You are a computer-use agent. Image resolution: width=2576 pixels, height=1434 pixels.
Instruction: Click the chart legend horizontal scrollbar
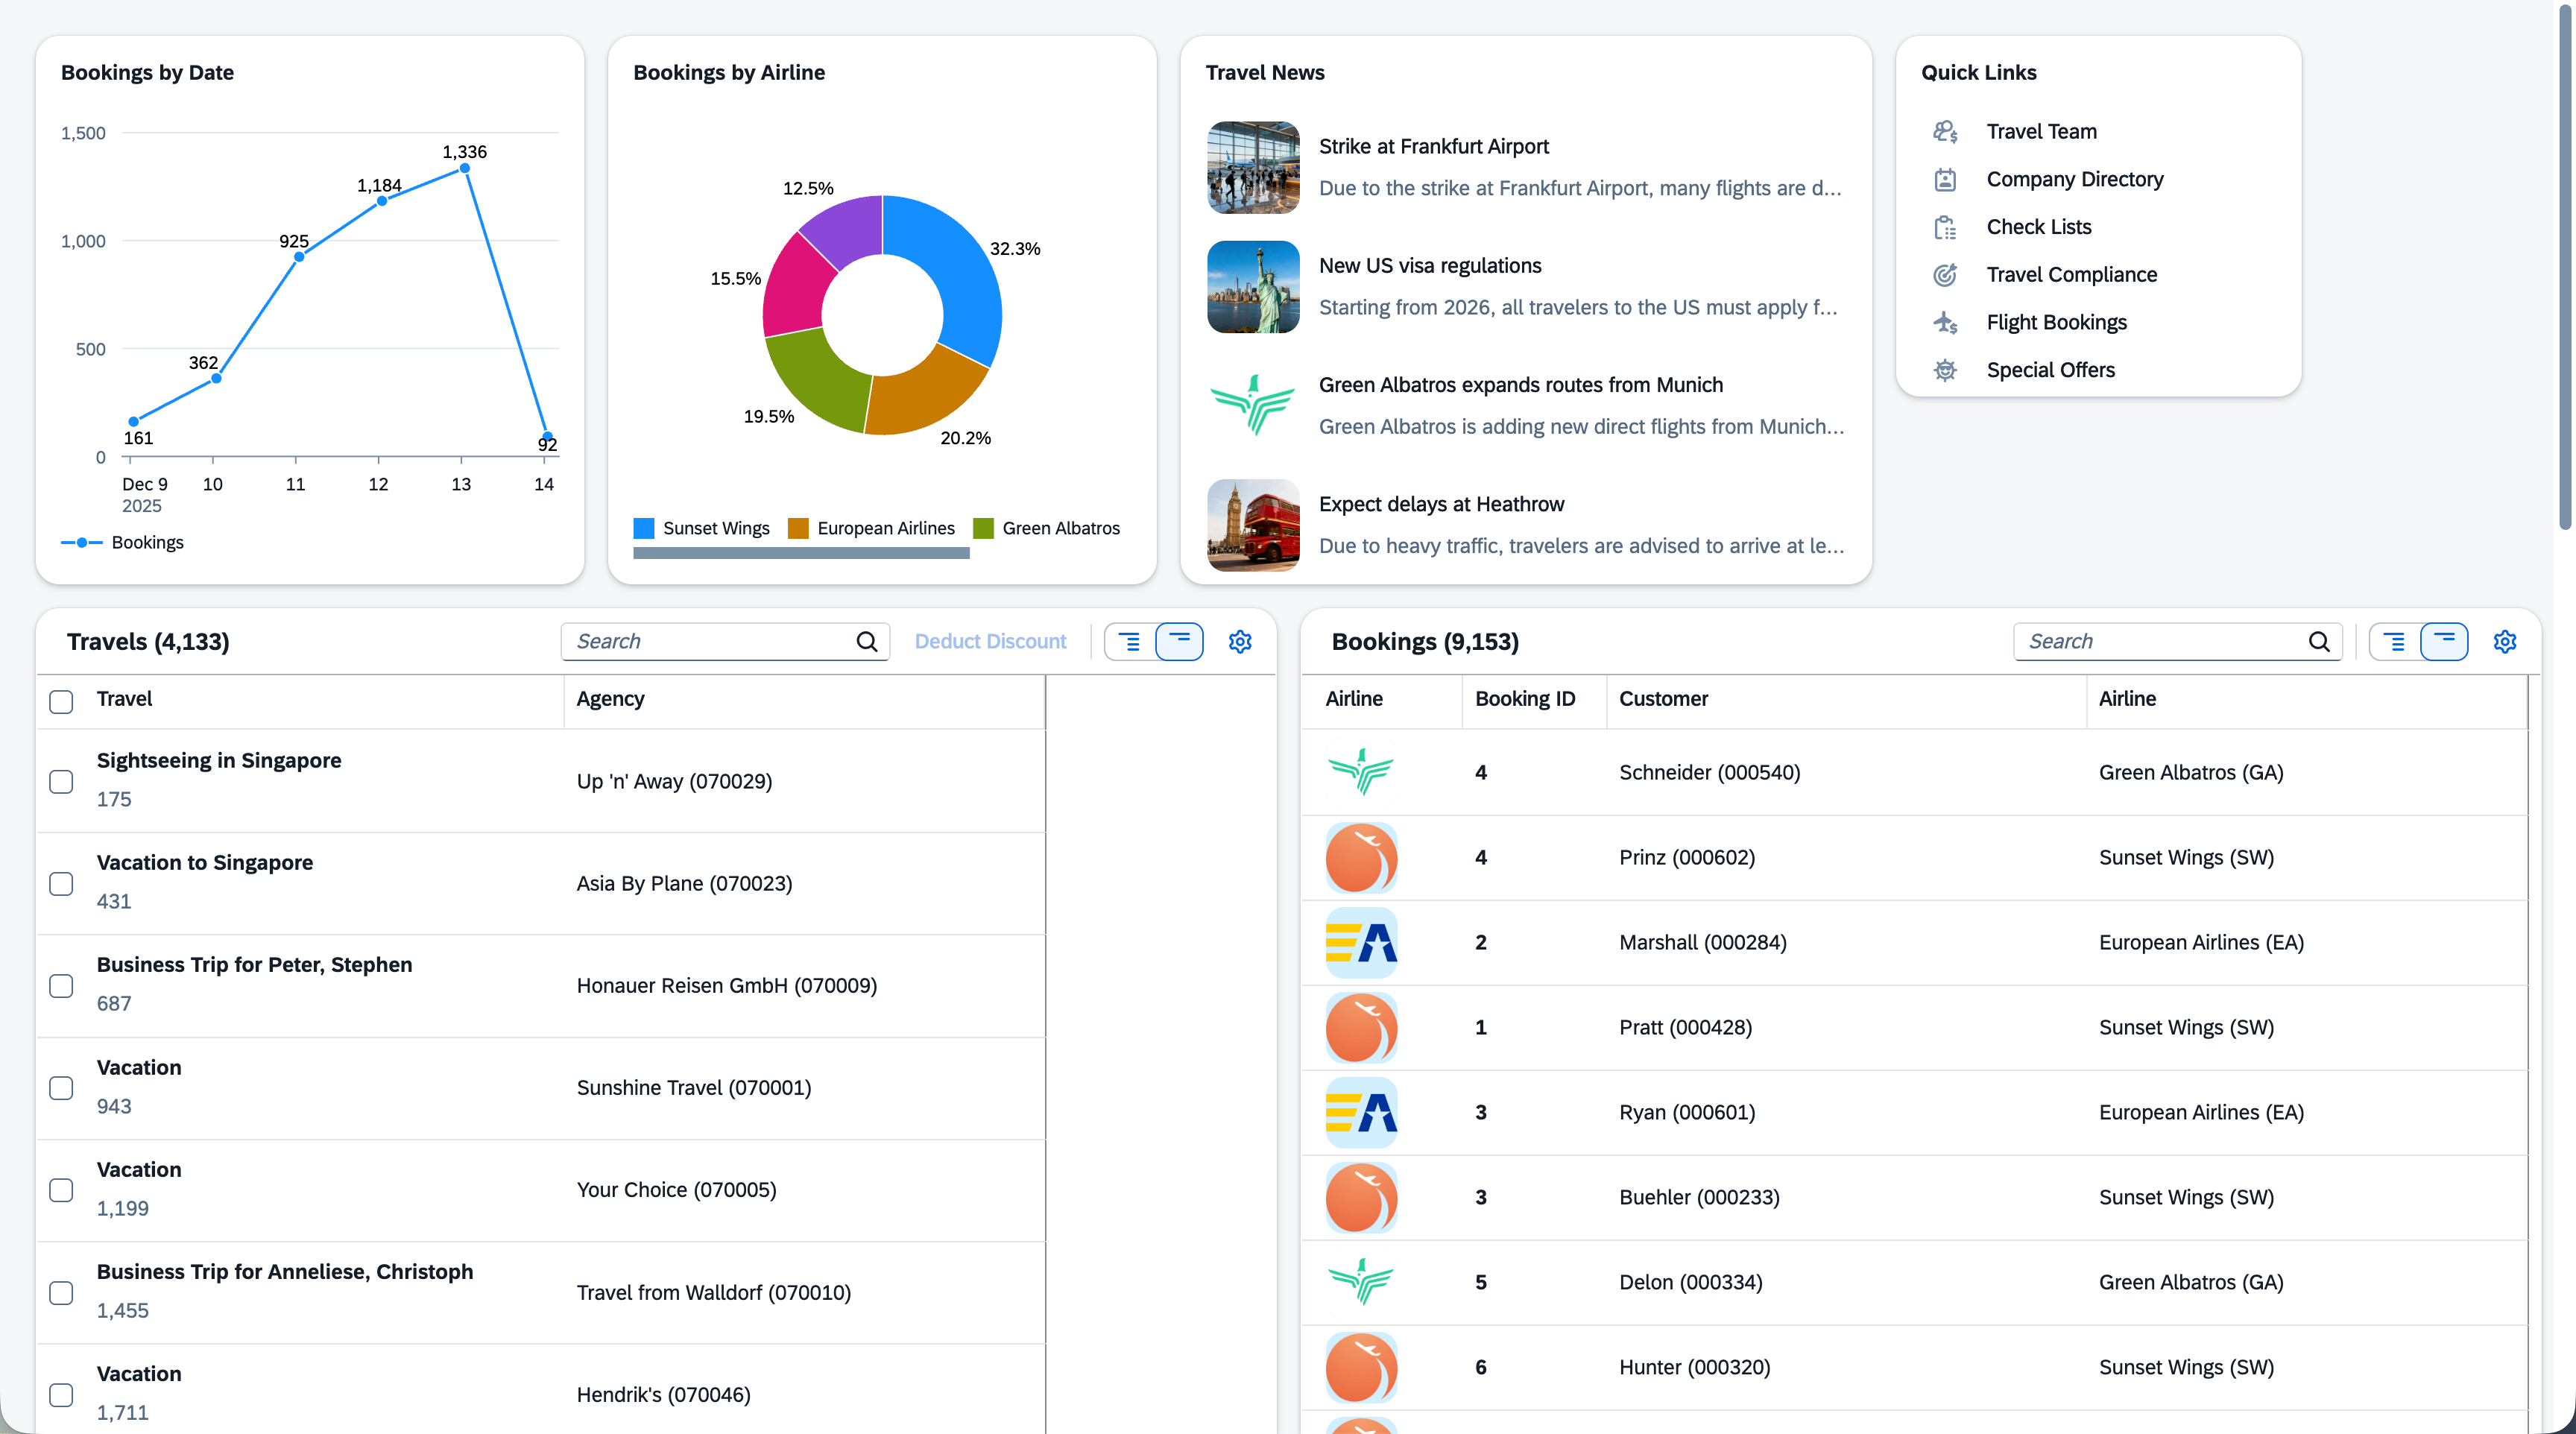pyautogui.click(x=801, y=553)
